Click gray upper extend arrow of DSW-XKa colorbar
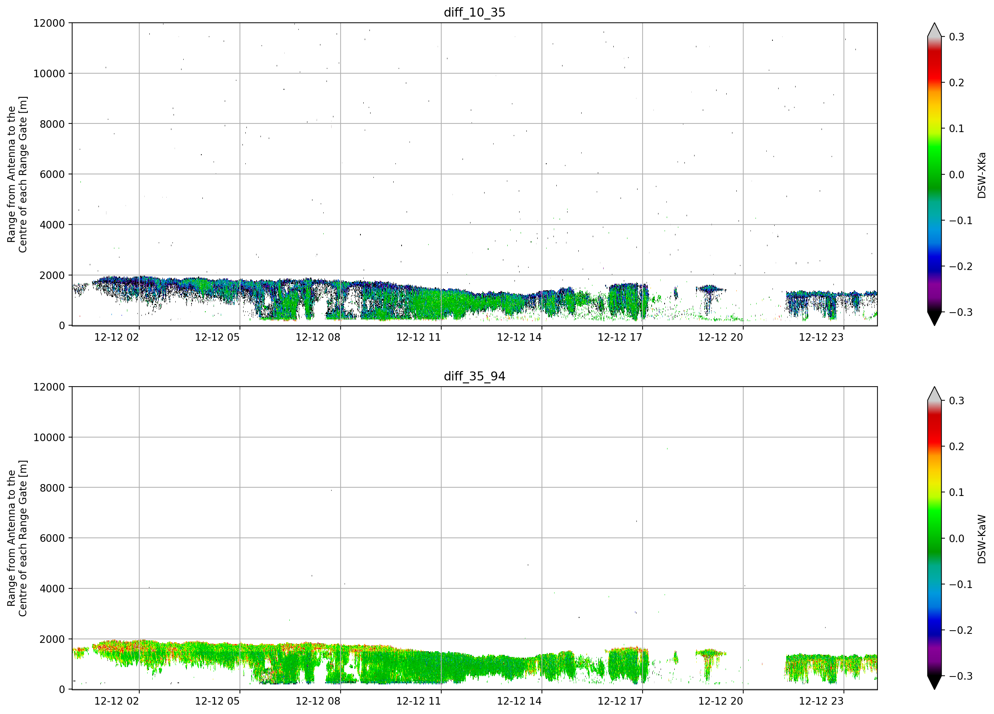994x714 pixels. [934, 31]
